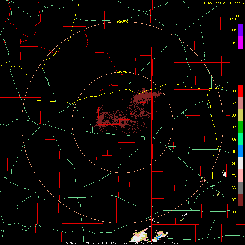Click the BI legend label
Screen dimensions: 245x245
(x=234, y=200)
